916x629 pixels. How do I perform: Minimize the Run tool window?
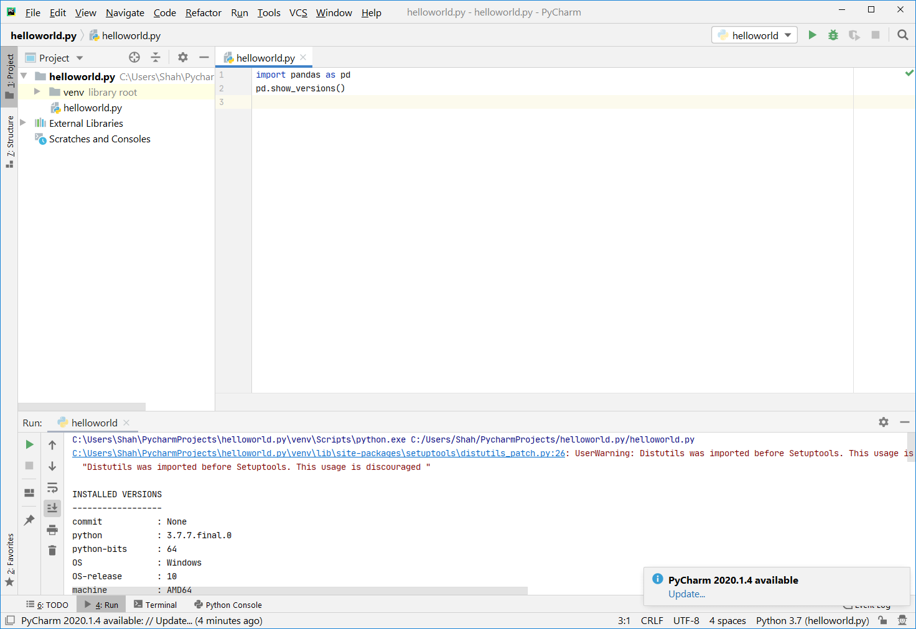coord(905,422)
